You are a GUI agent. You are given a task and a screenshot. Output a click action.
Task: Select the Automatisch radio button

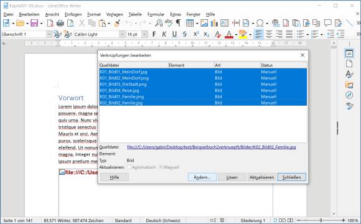(129, 167)
